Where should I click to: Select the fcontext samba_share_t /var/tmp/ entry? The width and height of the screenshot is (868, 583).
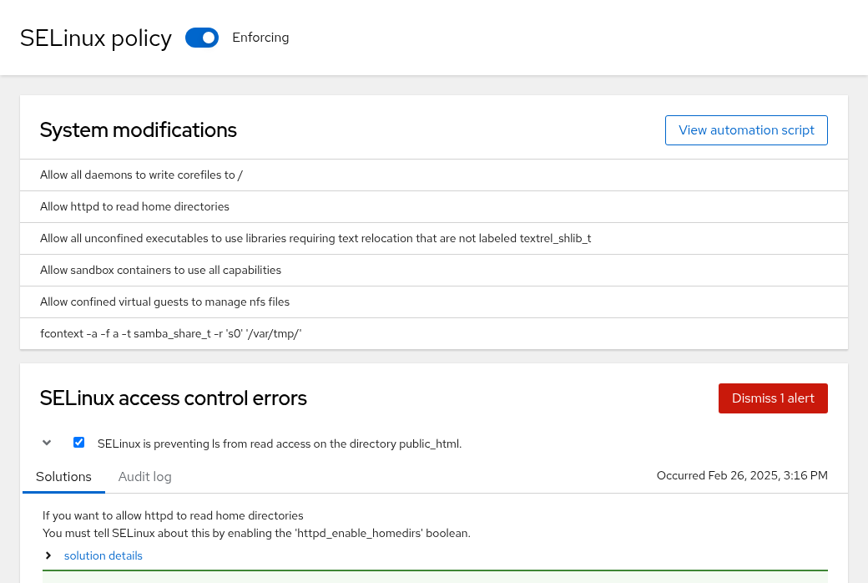(x=433, y=333)
